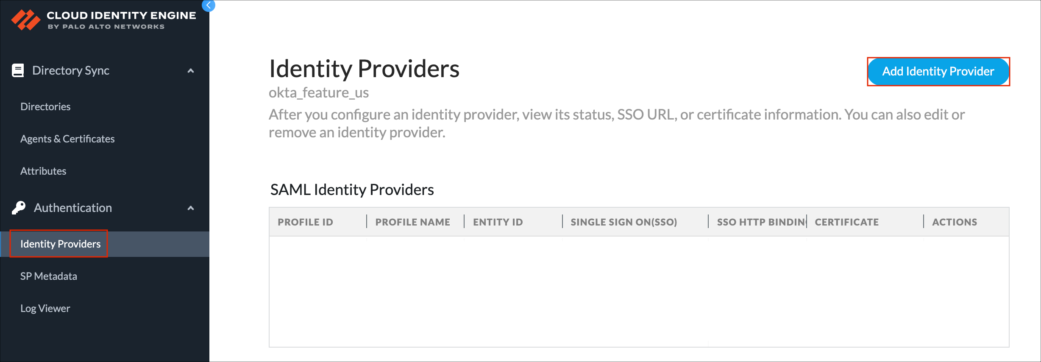Open the Attributes menu item
1041x362 pixels.
pos(43,171)
